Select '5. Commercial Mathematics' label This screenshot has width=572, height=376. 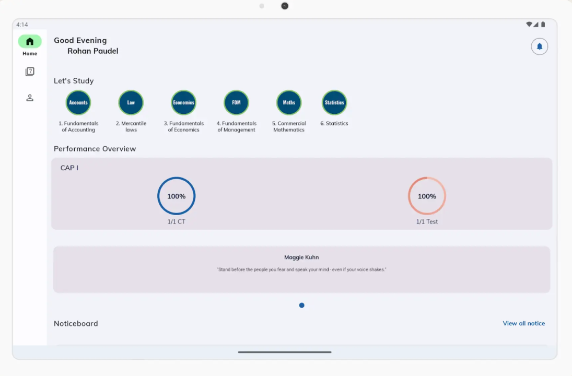(289, 126)
